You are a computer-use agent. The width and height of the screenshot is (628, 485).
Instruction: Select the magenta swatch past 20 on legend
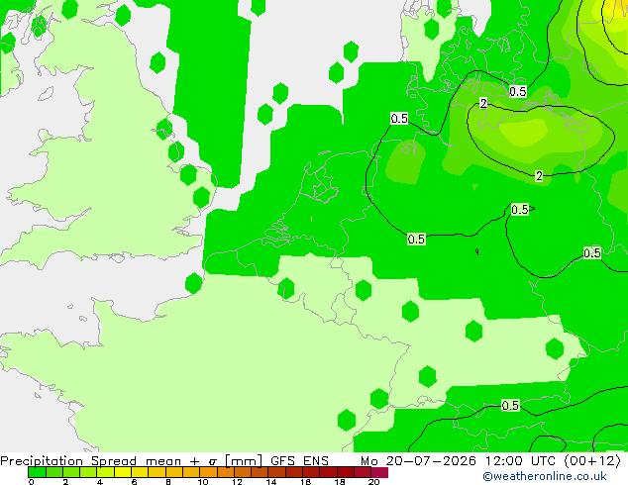point(379,472)
